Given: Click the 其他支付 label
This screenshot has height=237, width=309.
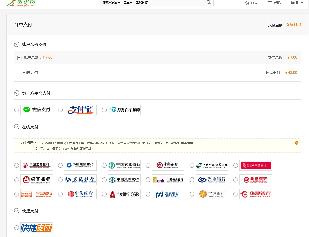Looking at the screenshot, I should coord(30,73).
